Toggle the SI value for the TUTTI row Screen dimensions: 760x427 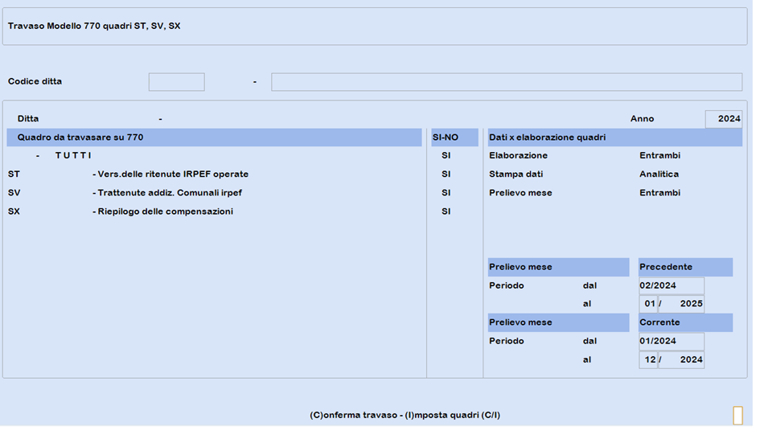pyautogui.click(x=446, y=155)
